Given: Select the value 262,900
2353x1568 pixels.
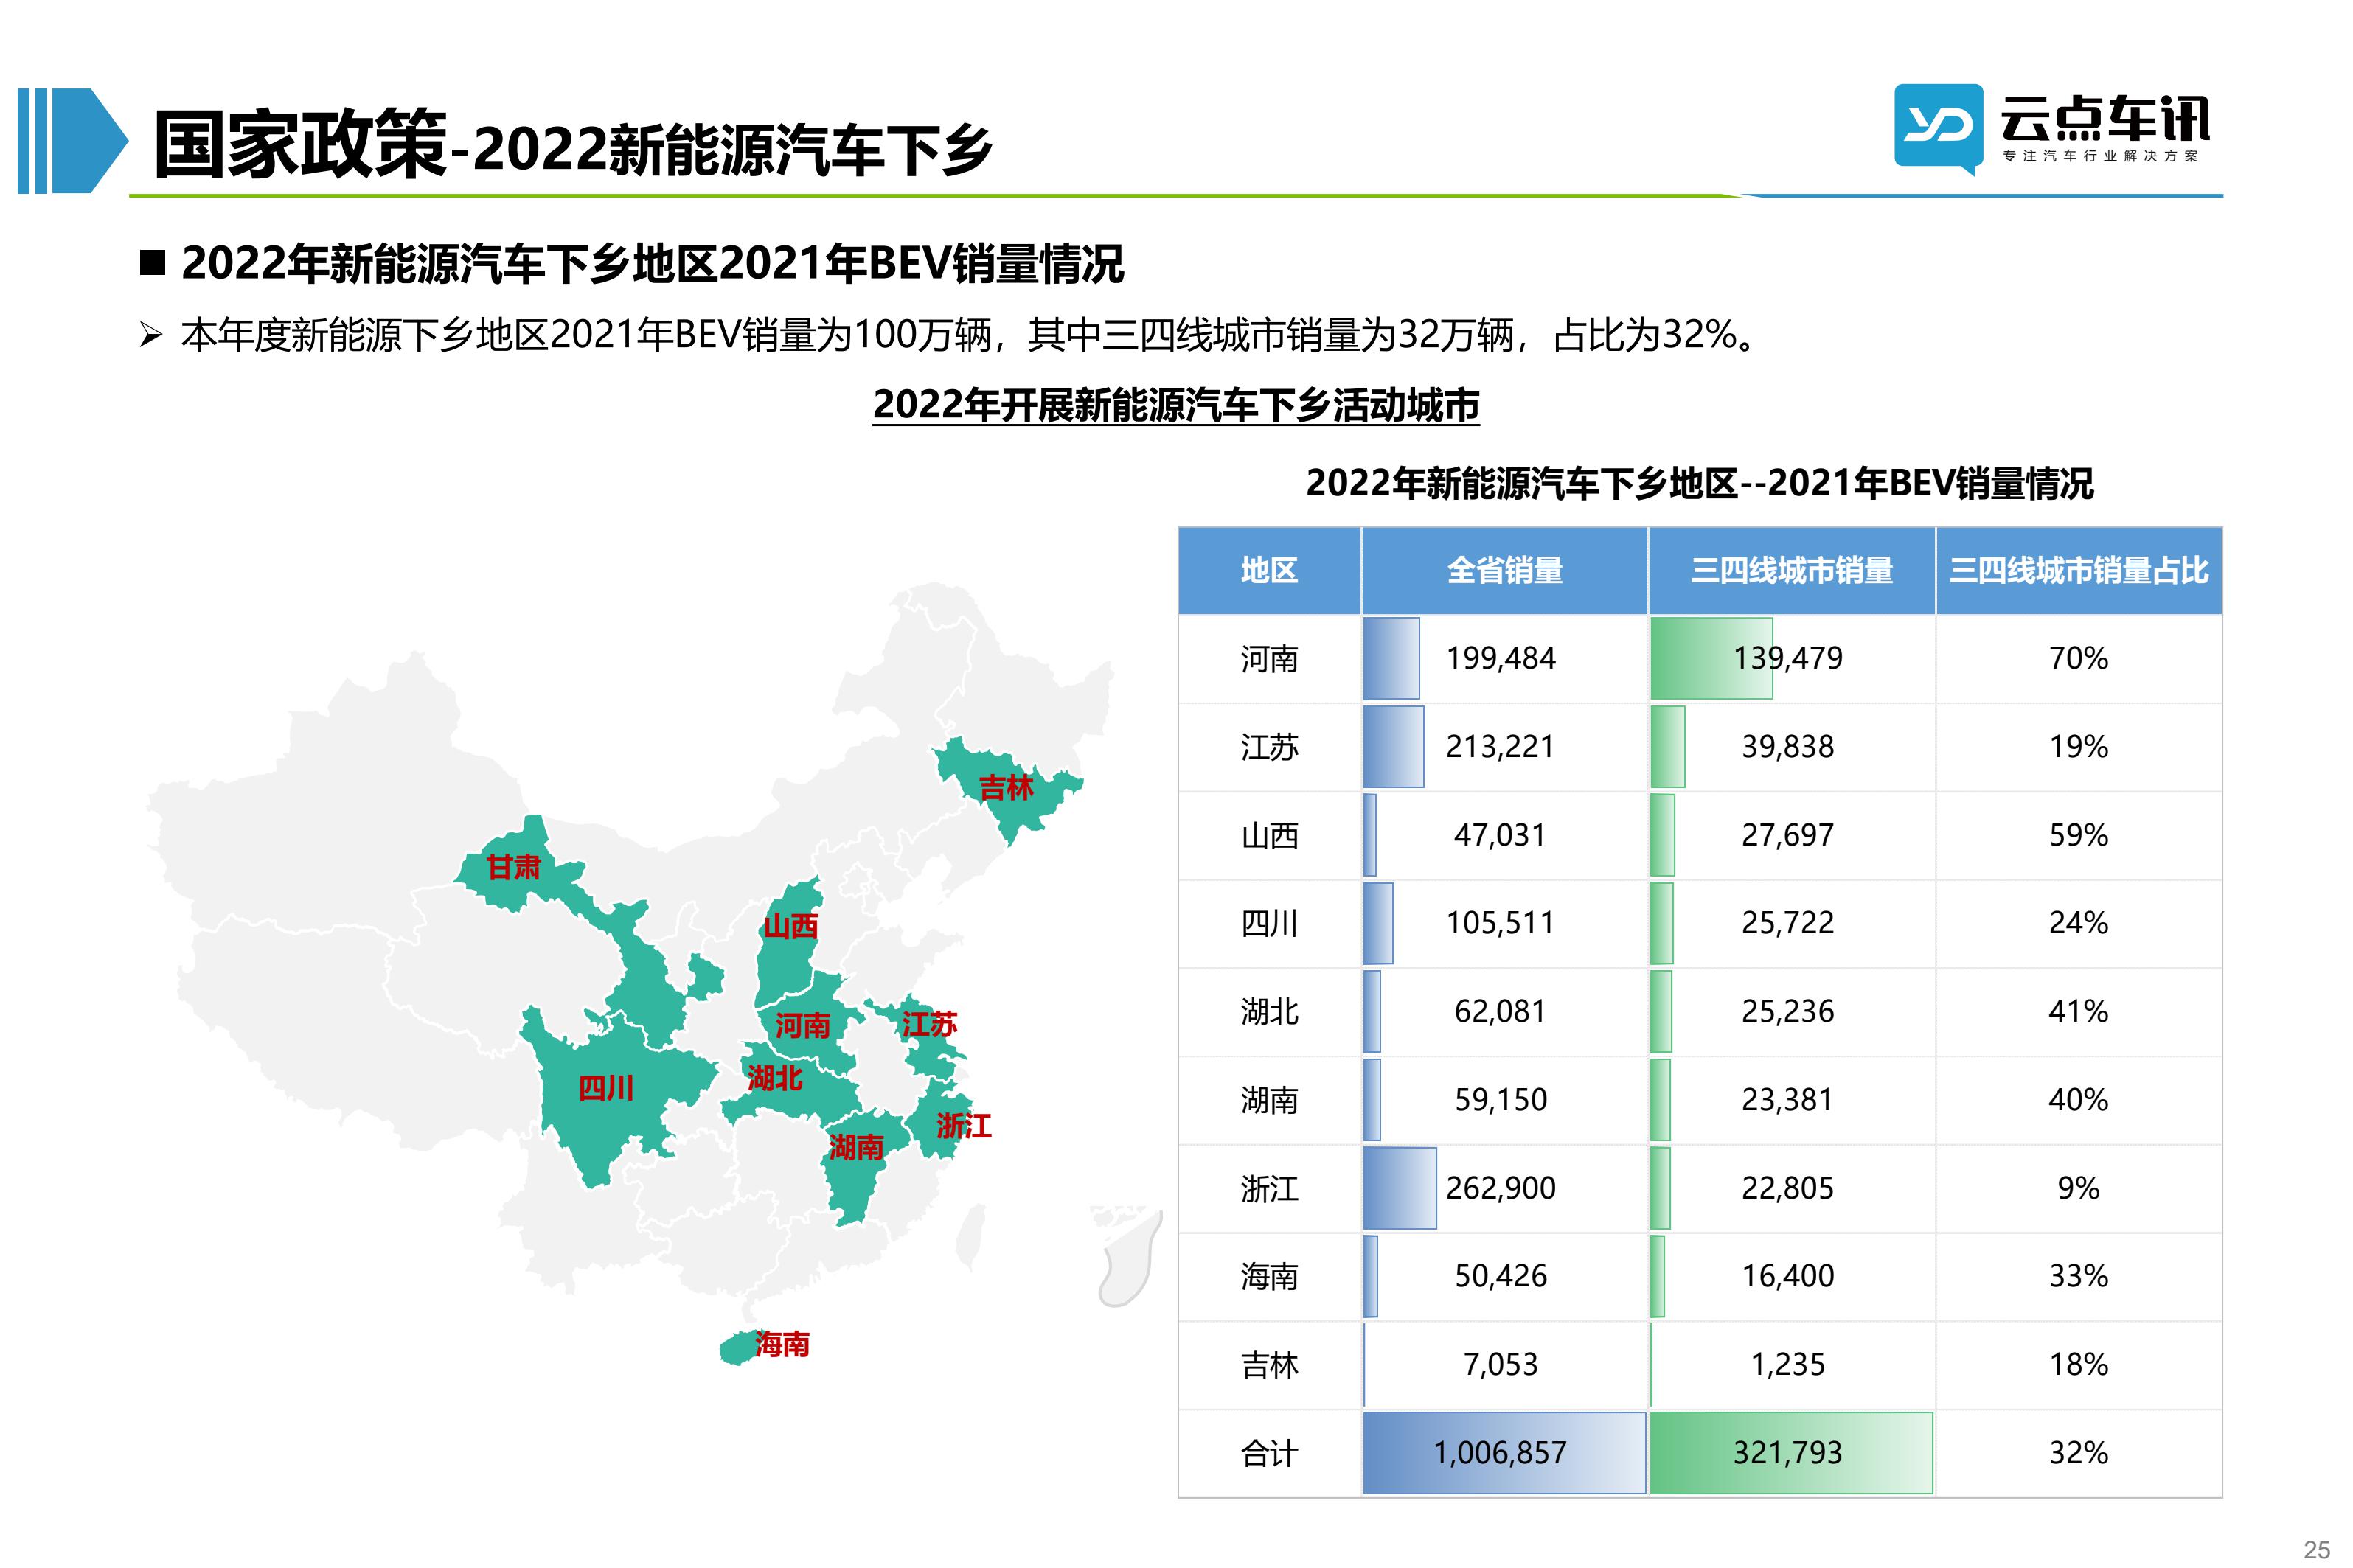Looking at the screenshot, I should point(1500,1188).
